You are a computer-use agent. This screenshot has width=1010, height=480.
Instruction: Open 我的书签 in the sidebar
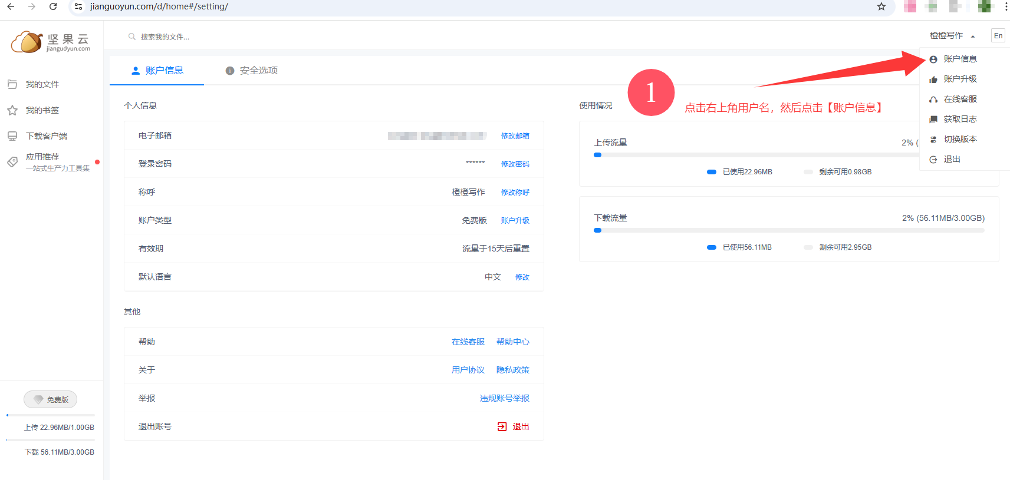[42, 110]
